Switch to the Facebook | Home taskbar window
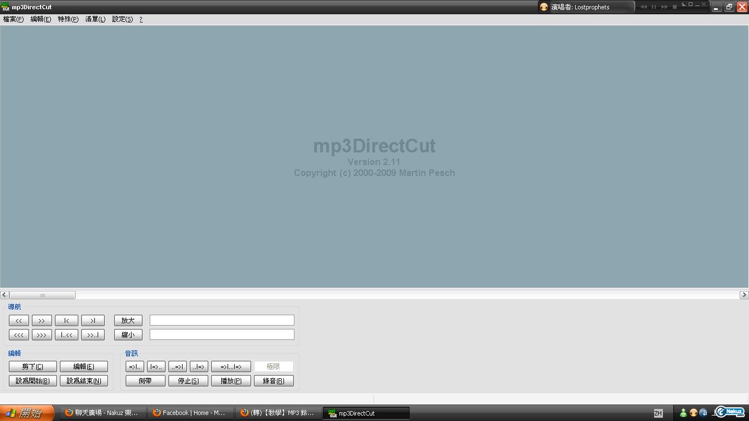This screenshot has height=421, width=749. tap(190, 413)
